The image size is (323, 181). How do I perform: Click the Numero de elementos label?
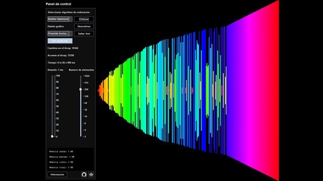pyautogui.click(x=81, y=70)
